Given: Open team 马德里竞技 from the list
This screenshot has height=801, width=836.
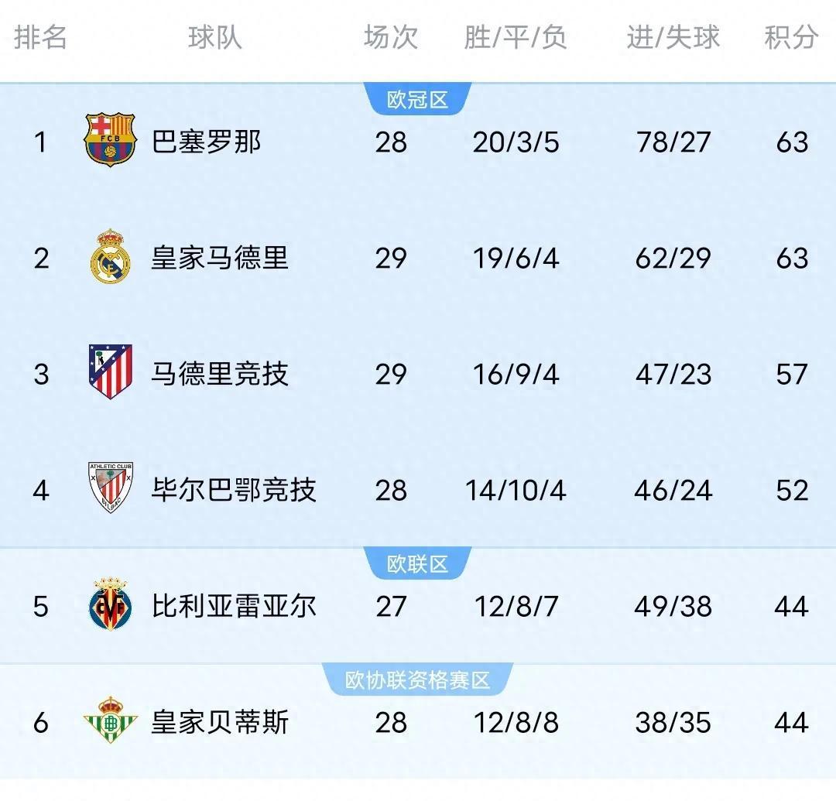Looking at the screenshot, I should point(220,374).
